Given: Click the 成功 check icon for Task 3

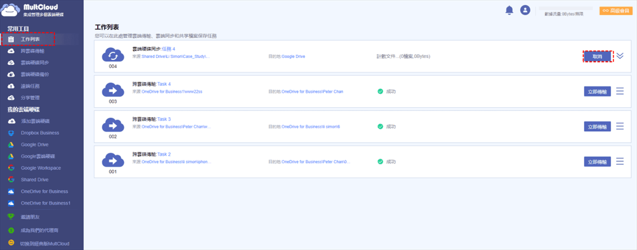Looking at the screenshot, I should (380, 126).
